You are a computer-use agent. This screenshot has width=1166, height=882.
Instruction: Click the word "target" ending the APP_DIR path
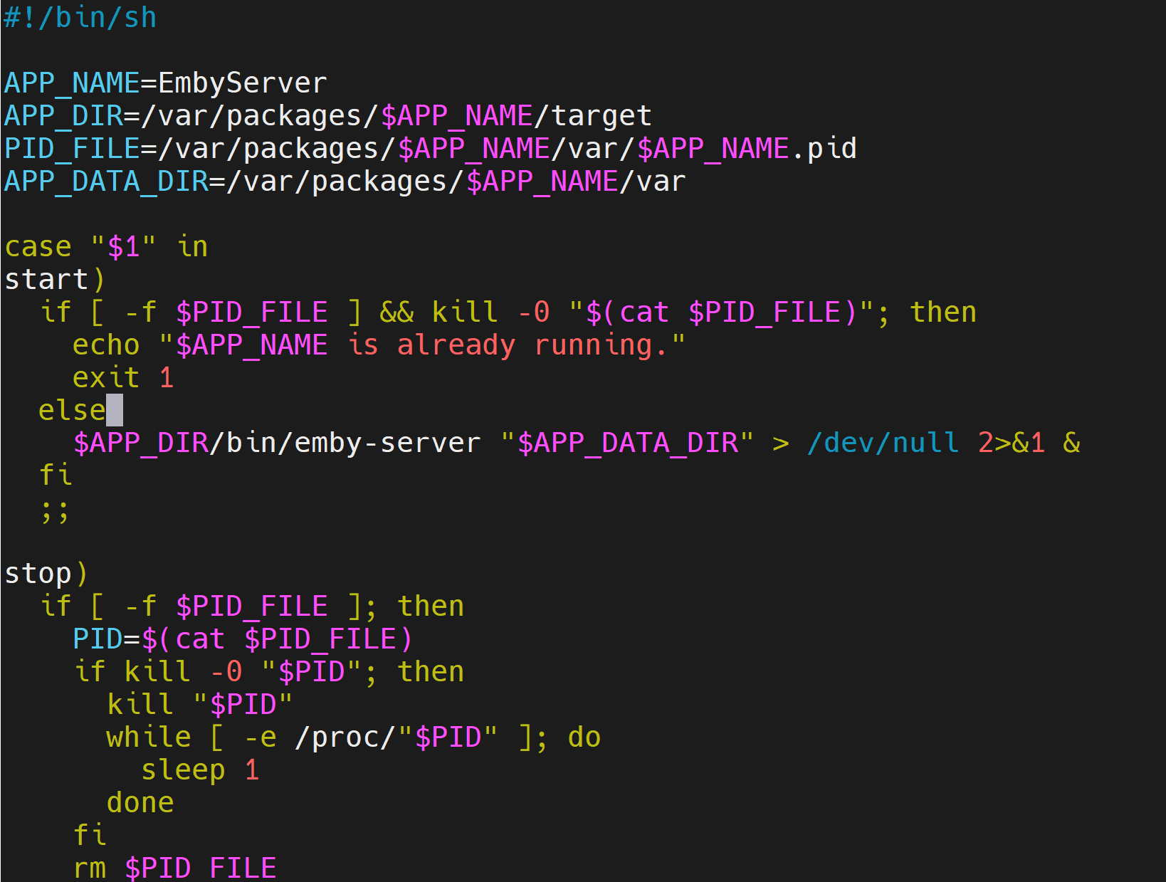pos(602,116)
